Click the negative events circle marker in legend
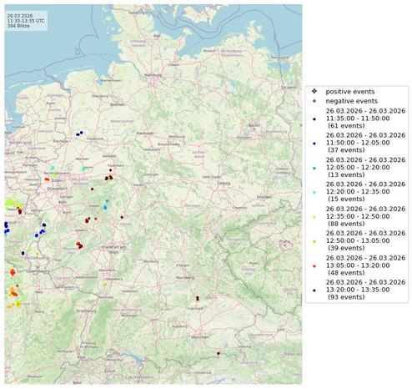The height and width of the screenshot is (389, 412). [x=314, y=101]
